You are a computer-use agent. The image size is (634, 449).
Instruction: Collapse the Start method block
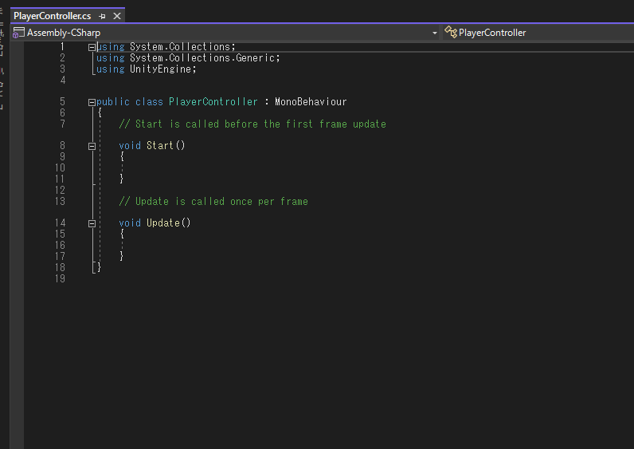92,146
